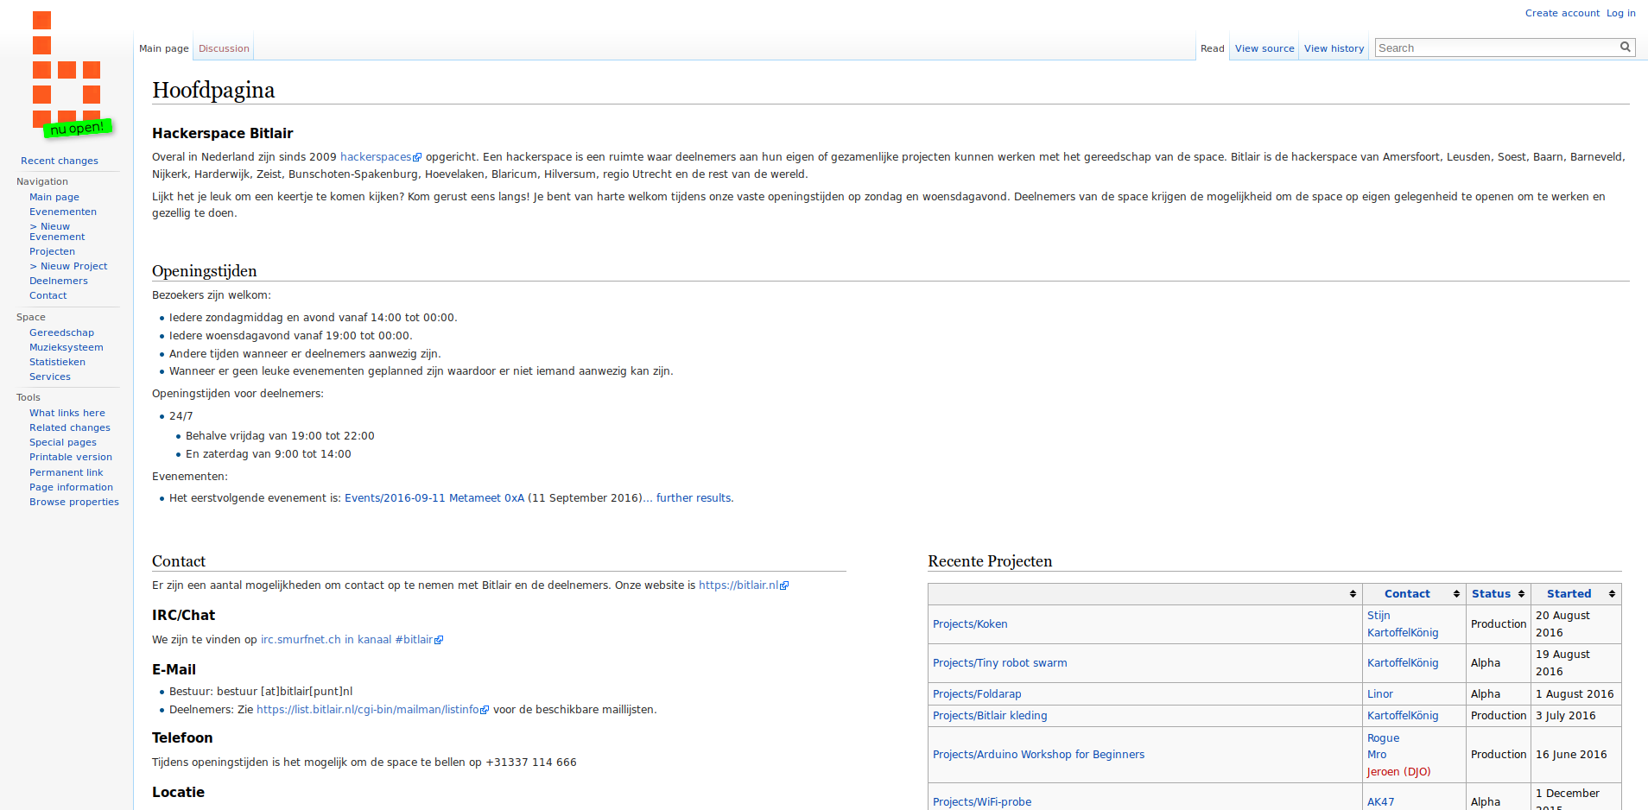
Task: Go to Gereedschap in the Space menu
Action: point(61,332)
